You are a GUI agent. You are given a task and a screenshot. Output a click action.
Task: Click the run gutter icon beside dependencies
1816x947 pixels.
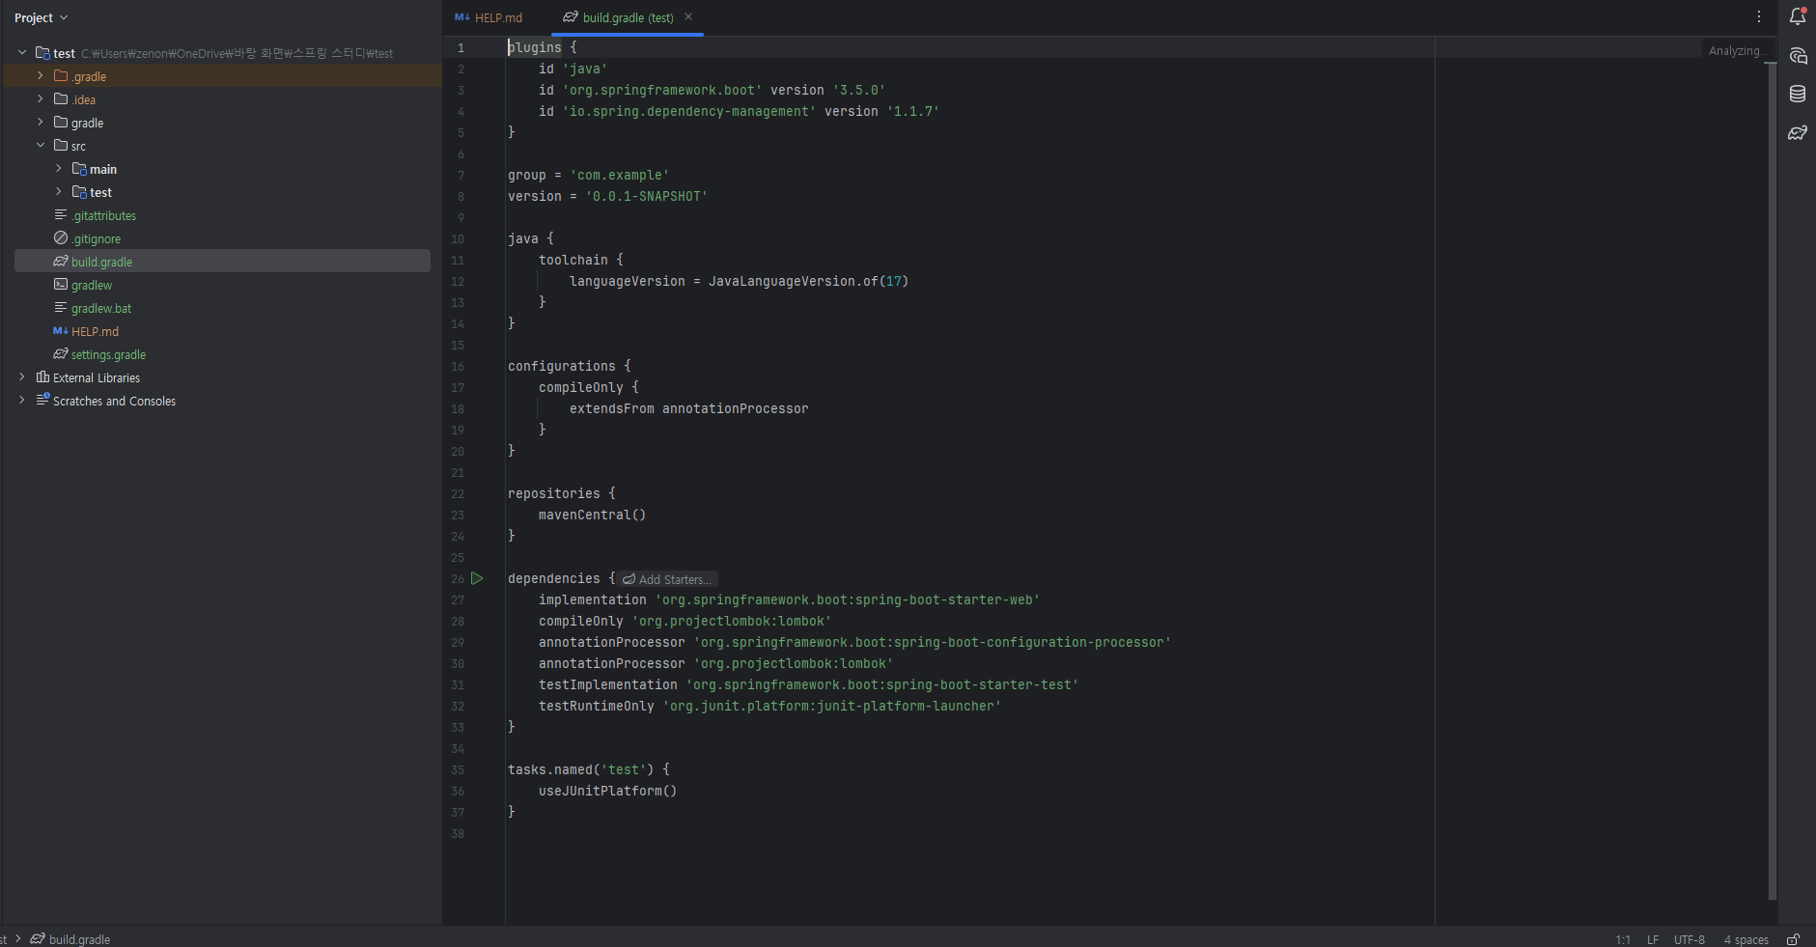(477, 578)
